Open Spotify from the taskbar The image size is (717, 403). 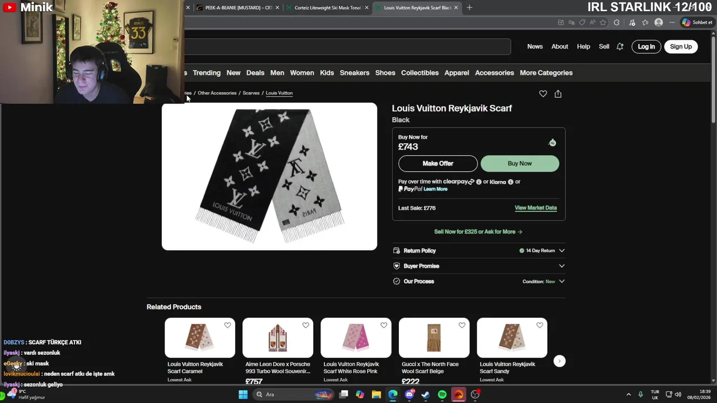coord(442,395)
